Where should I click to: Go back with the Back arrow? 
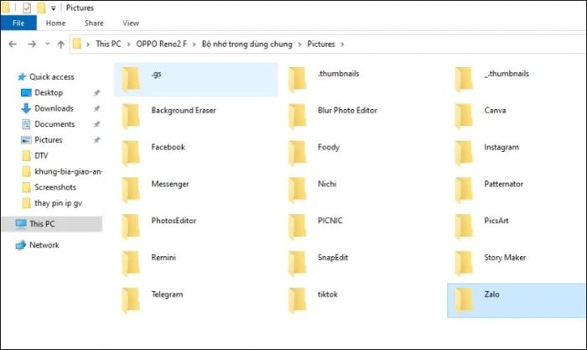[13, 44]
